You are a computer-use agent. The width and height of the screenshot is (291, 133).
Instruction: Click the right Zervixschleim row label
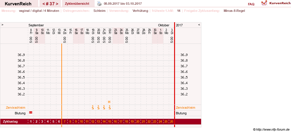pyautogui.click(x=186, y=108)
